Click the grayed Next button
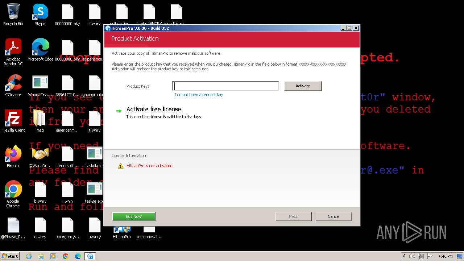 (293, 216)
